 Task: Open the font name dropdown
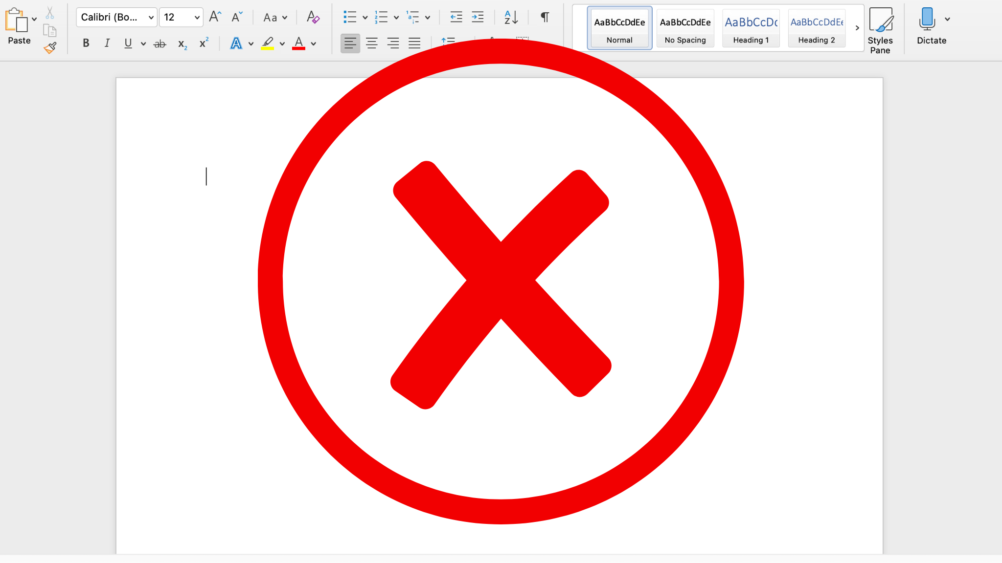pos(151,18)
